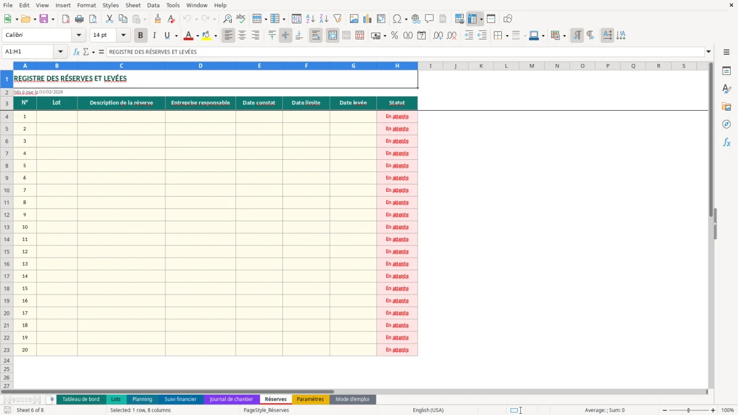Toggle Print Preview
The height and width of the screenshot is (415, 738).
[x=93, y=19]
